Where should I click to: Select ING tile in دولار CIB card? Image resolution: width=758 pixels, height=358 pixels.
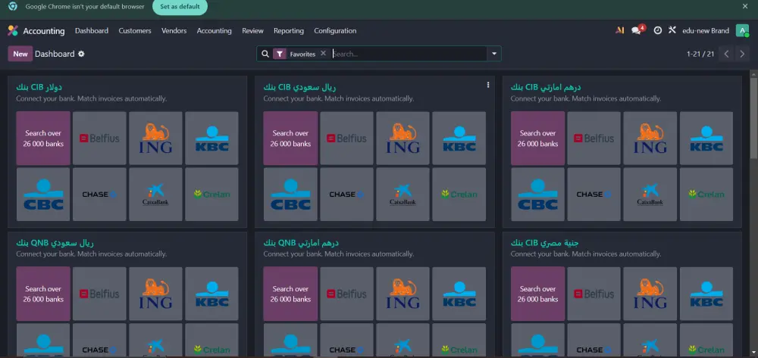click(155, 139)
